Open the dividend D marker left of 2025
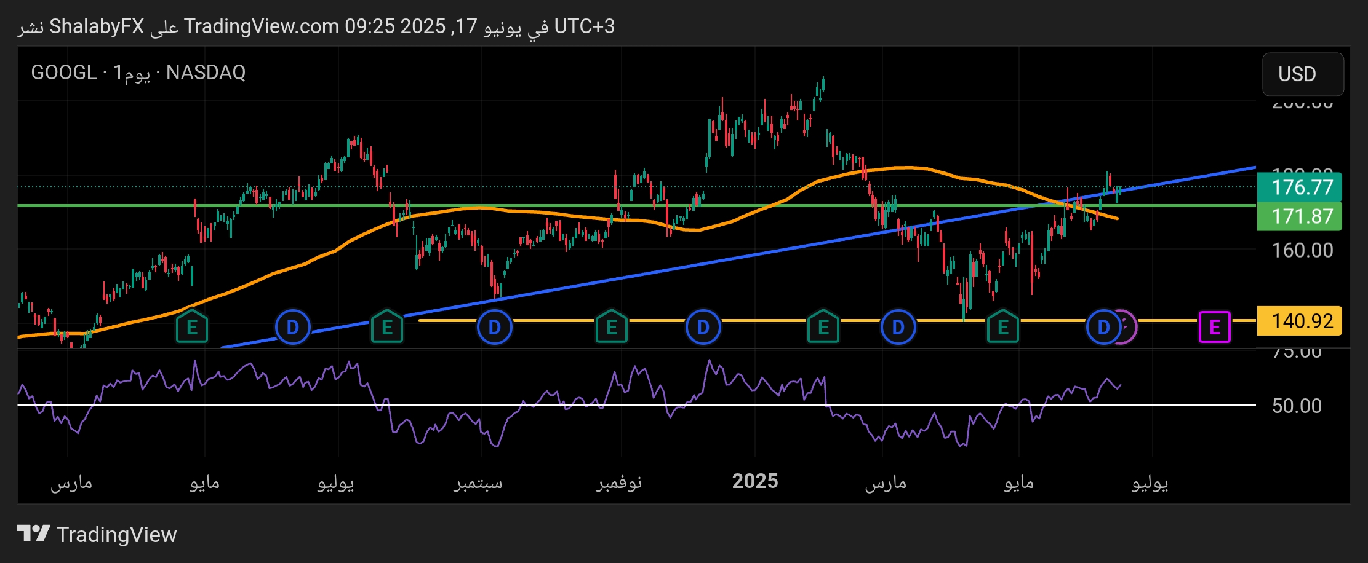The height and width of the screenshot is (563, 1368). tap(703, 327)
